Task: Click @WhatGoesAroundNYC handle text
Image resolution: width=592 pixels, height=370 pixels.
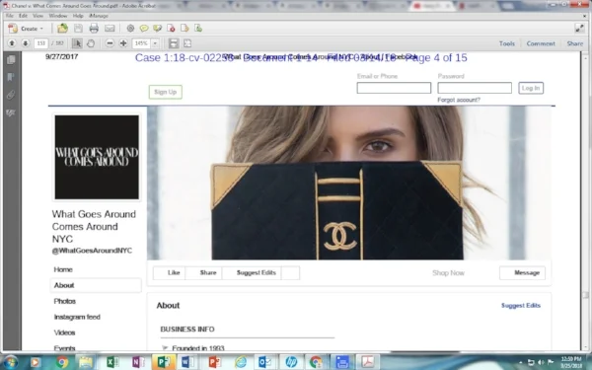Action: (92, 251)
